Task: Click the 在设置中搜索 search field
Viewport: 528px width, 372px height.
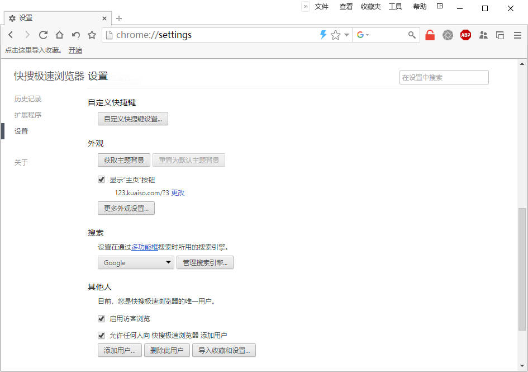Action: click(x=444, y=78)
